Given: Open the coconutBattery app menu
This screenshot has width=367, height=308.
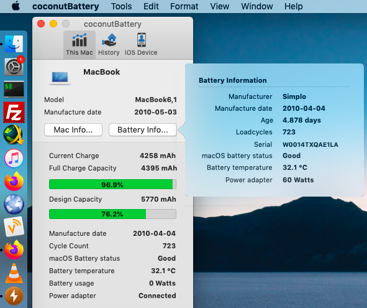Looking at the screenshot, I should tap(66, 6).
